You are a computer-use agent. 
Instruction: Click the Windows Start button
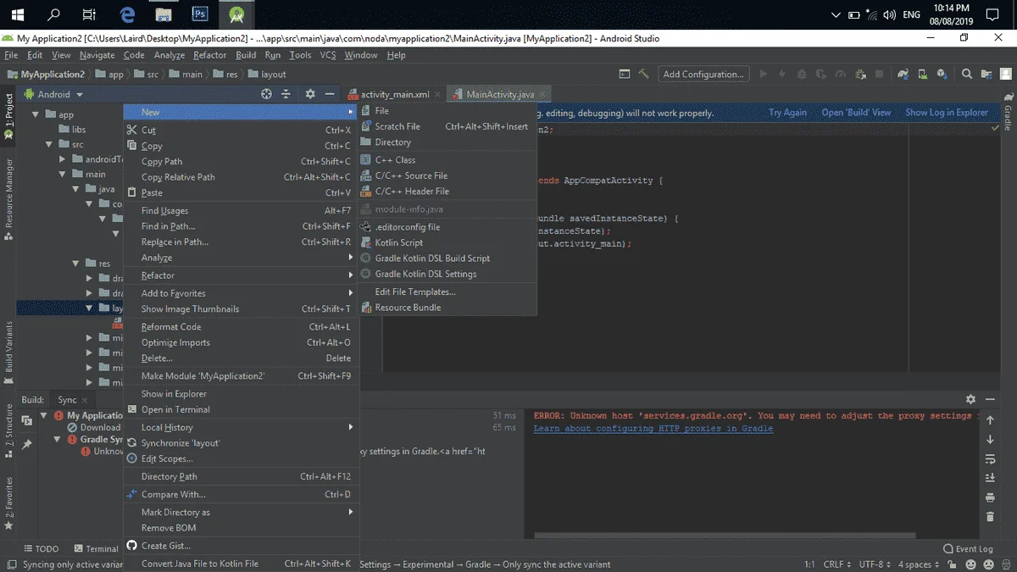(17, 14)
